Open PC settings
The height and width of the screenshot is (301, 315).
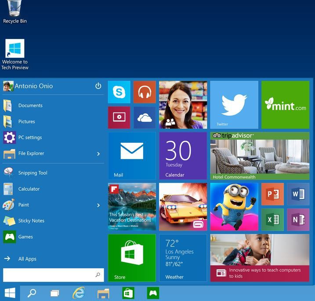[53, 138]
